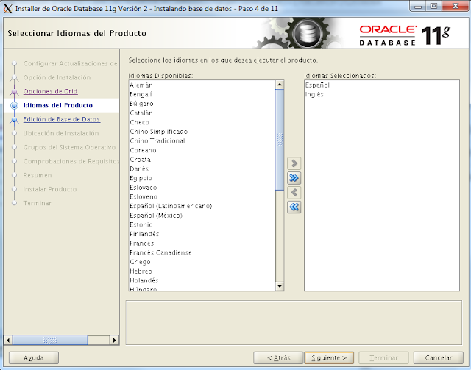Maximize the installer window
This screenshot has width=471, height=370.
tap(434, 6)
